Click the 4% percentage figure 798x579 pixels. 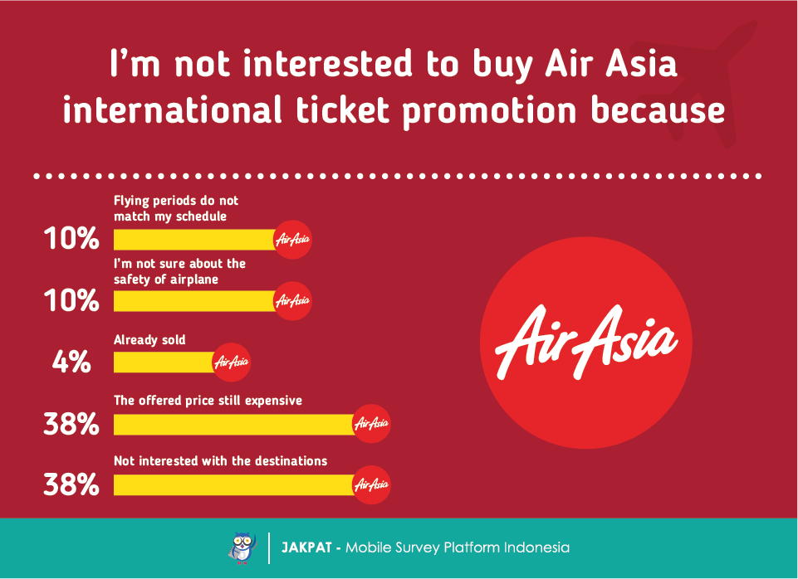coord(71,363)
